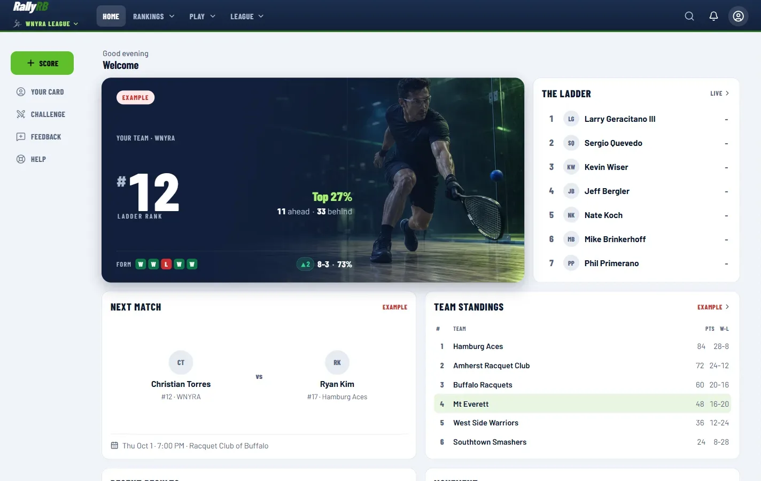The width and height of the screenshot is (761, 481).
Task: Click the RallyRB logo
Action: tap(31, 7)
